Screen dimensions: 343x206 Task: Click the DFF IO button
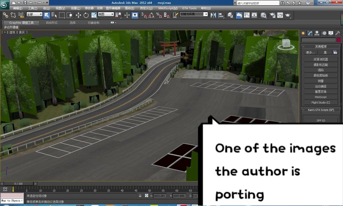(x=321, y=121)
